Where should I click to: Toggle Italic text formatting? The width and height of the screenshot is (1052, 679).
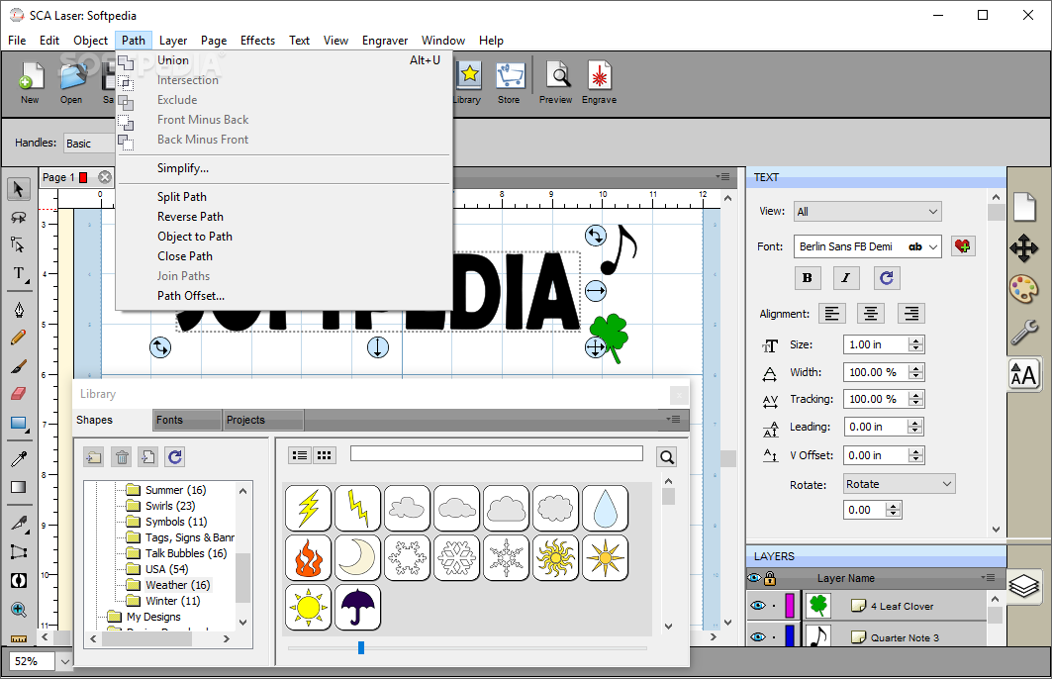click(x=846, y=278)
